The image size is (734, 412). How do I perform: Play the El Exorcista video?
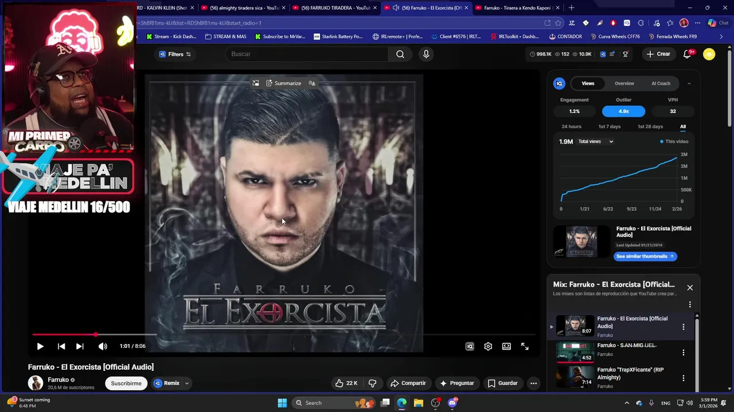pyautogui.click(x=40, y=346)
